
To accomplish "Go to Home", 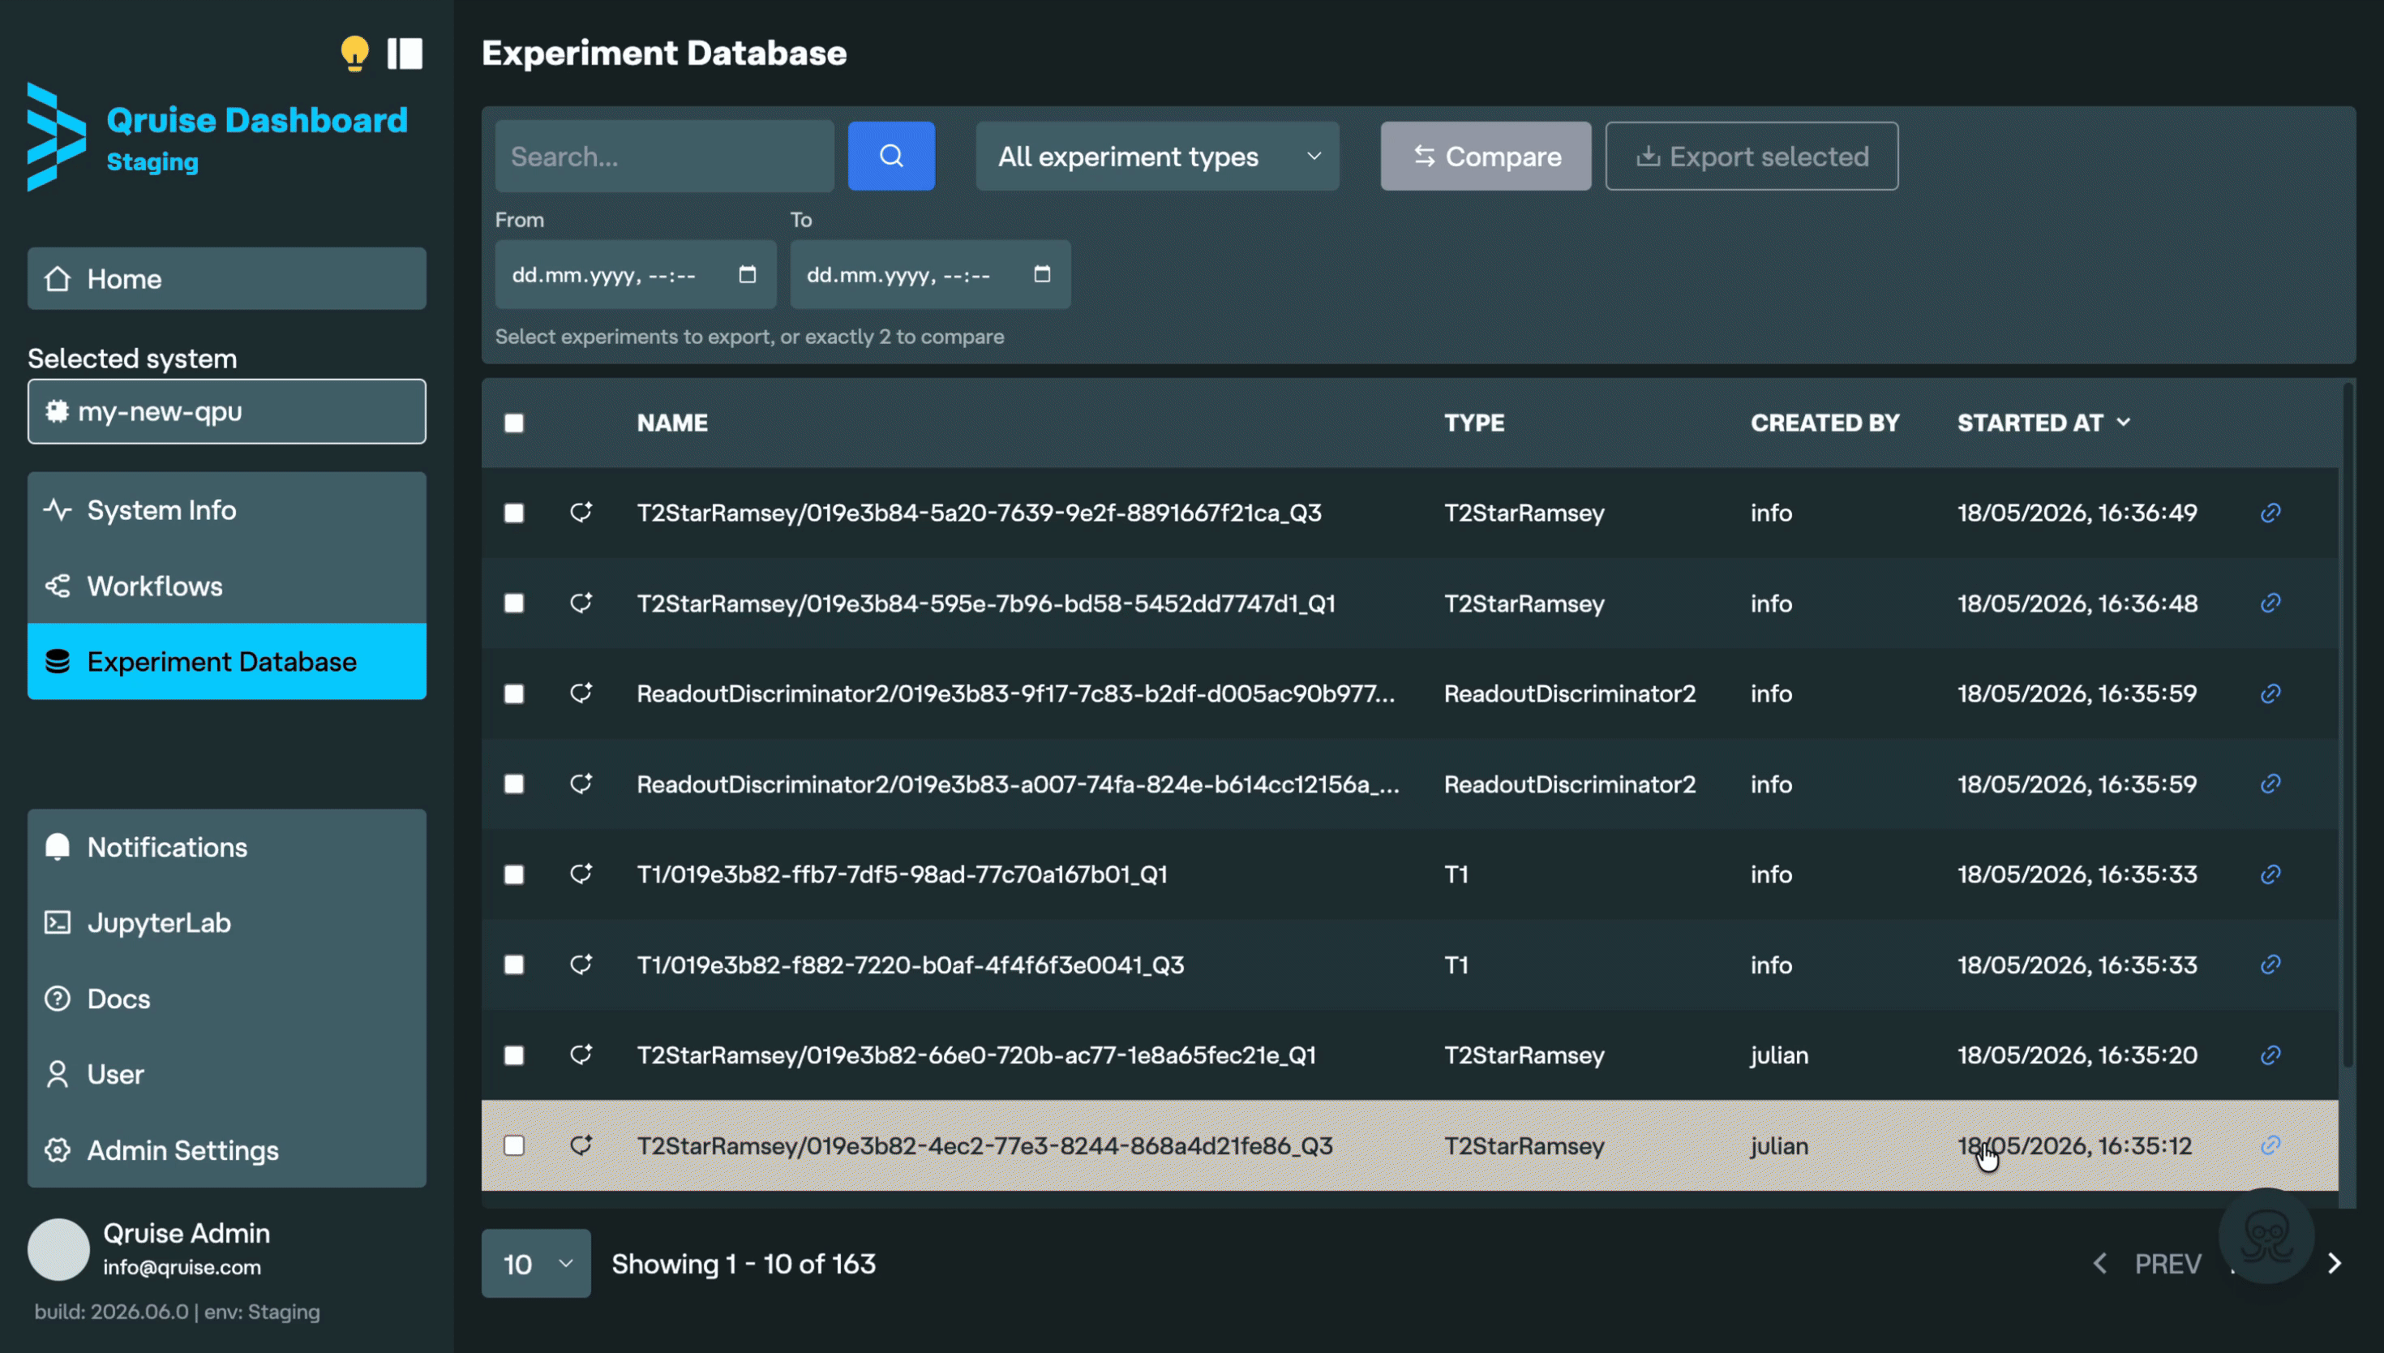I will pos(226,278).
